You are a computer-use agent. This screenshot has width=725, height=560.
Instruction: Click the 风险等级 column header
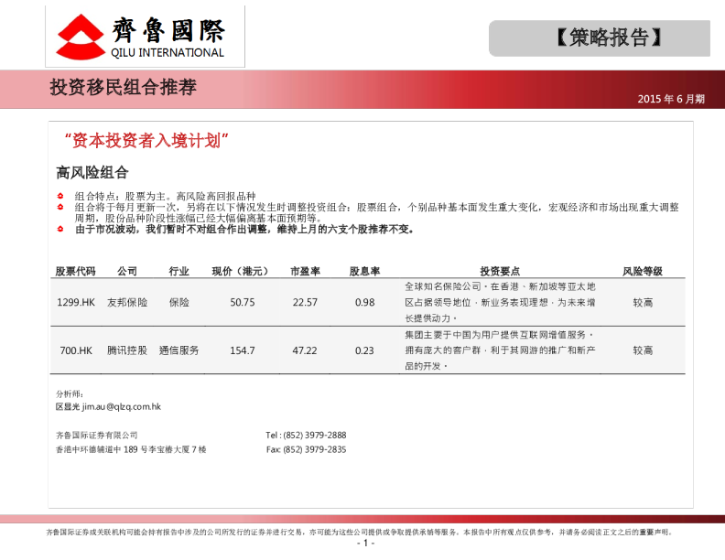pos(643,272)
